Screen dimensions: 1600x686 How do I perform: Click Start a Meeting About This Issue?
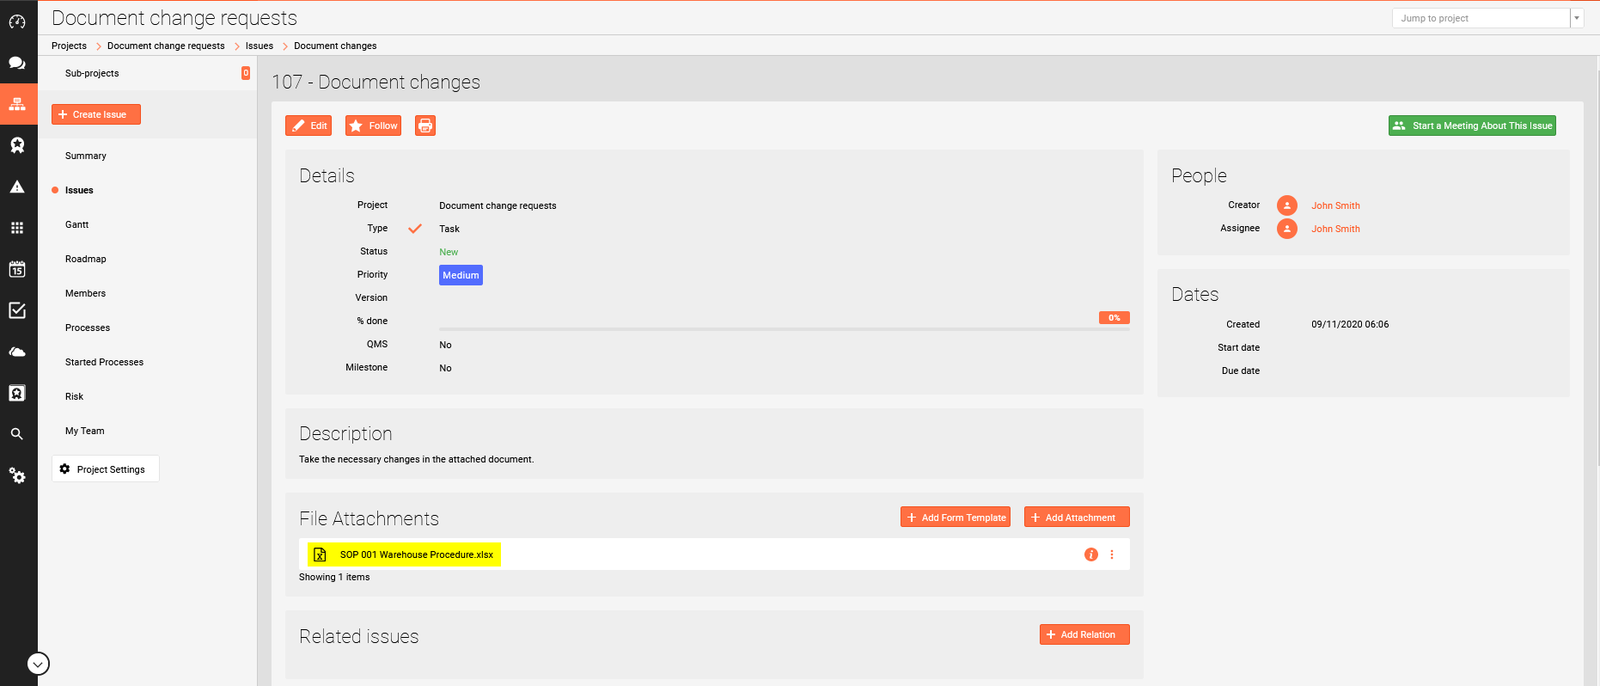coord(1472,126)
